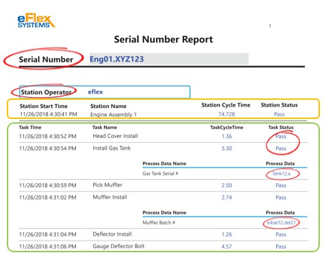Click the eFlex Systems logo
Screen dimensions: 326x257
point(36,21)
